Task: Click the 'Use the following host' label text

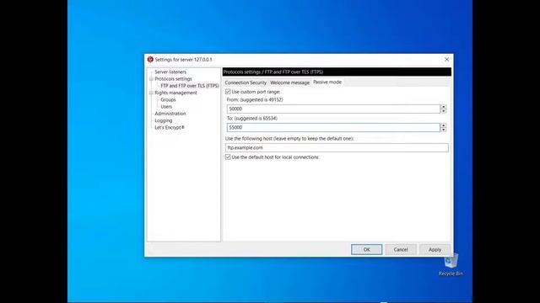Action: point(289,138)
